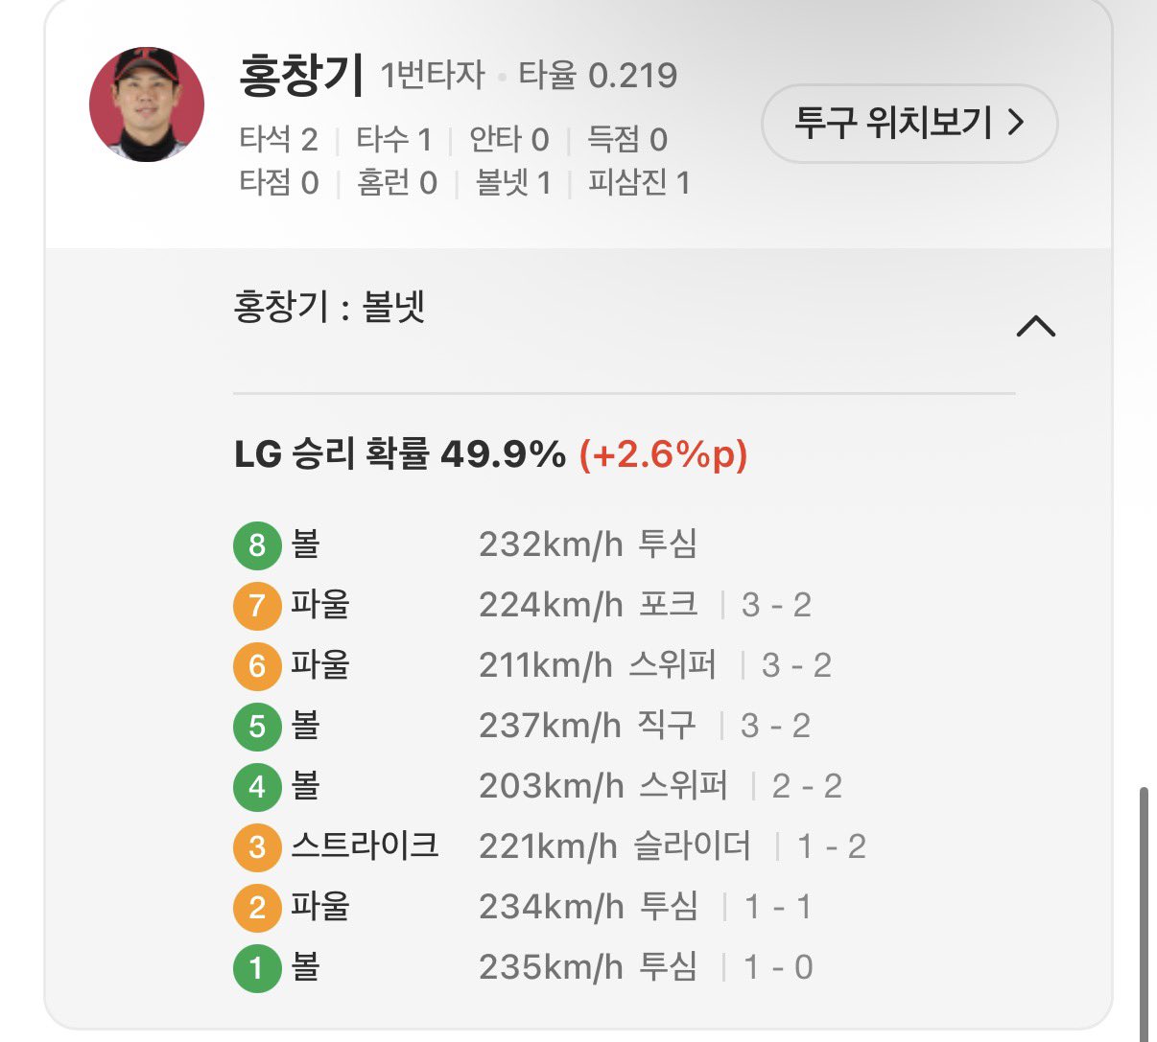Image resolution: width=1157 pixels, height=1042 pixels.
Task: Click pitch number 3 strike badge
Action: click(256, 847)
